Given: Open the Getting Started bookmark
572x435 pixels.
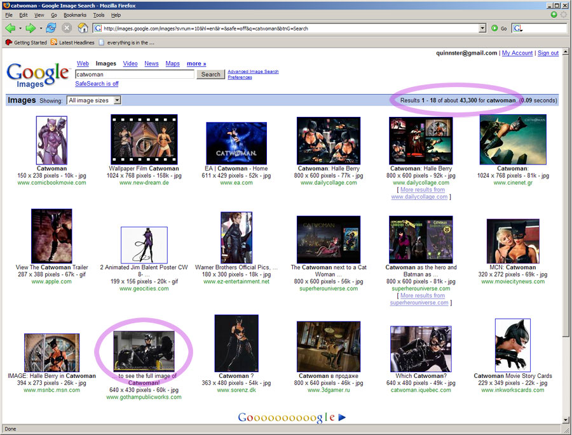Looking at the screenshot, I should 26,43.
